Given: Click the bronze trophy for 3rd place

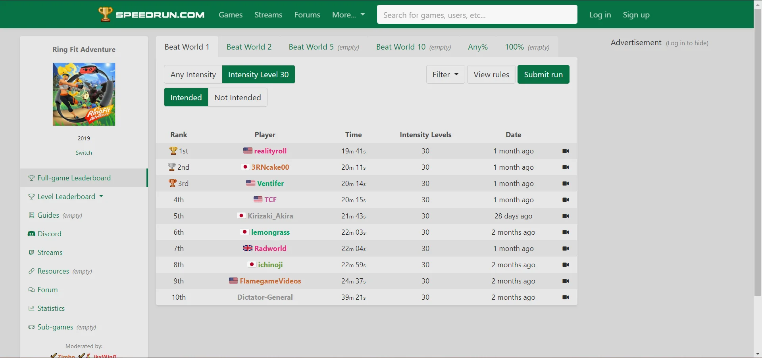Looking at the screenshot, I should tap(172, 183).
